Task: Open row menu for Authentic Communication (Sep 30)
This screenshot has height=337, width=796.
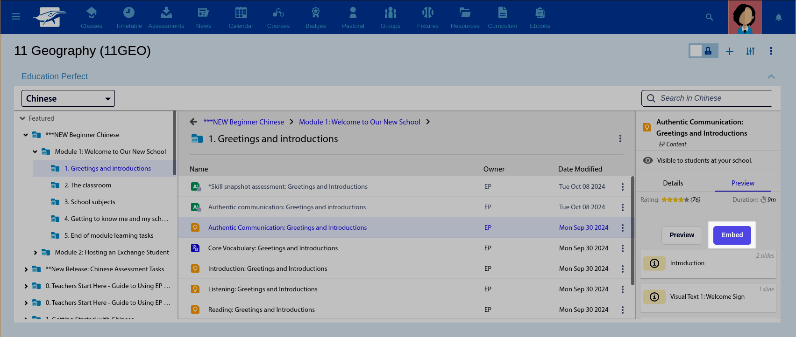Action: [x=622, y=228]
